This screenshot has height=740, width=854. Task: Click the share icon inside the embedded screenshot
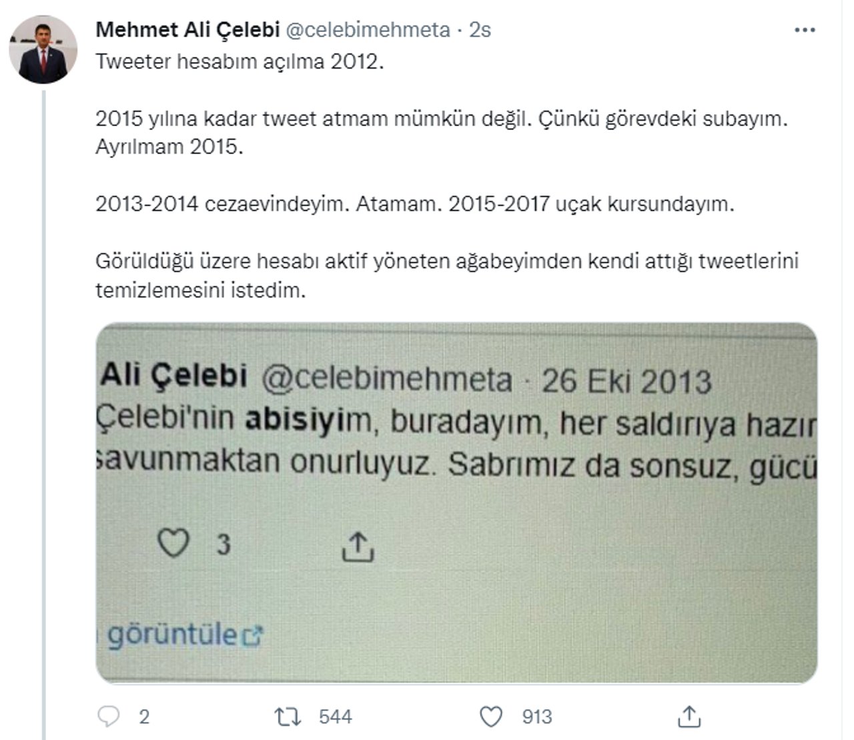(x=358, y=546)
